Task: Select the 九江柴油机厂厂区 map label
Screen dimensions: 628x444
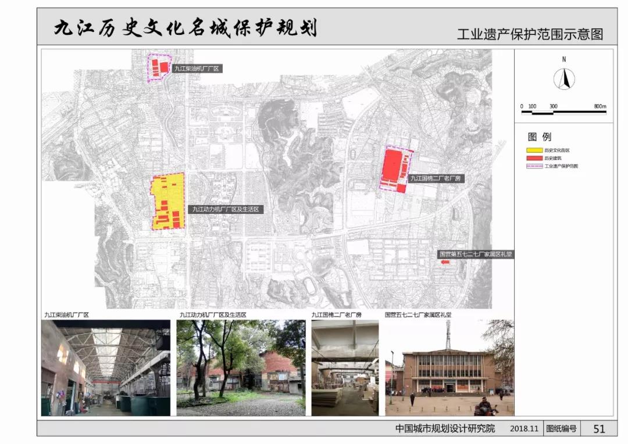Action: tap(197, 69)
